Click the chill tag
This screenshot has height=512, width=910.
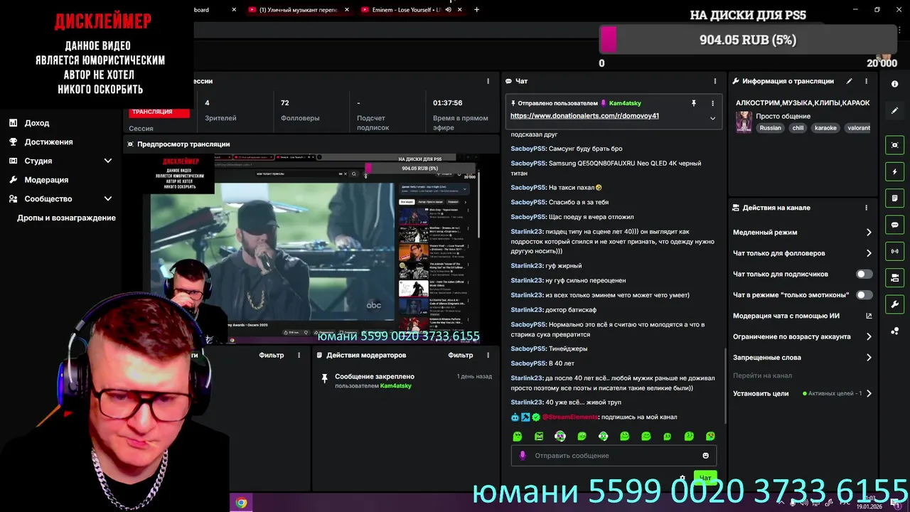798,128
